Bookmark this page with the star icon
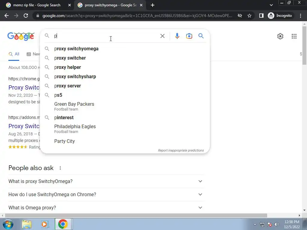This screenshot has width=307, height=230. (249, 16)
